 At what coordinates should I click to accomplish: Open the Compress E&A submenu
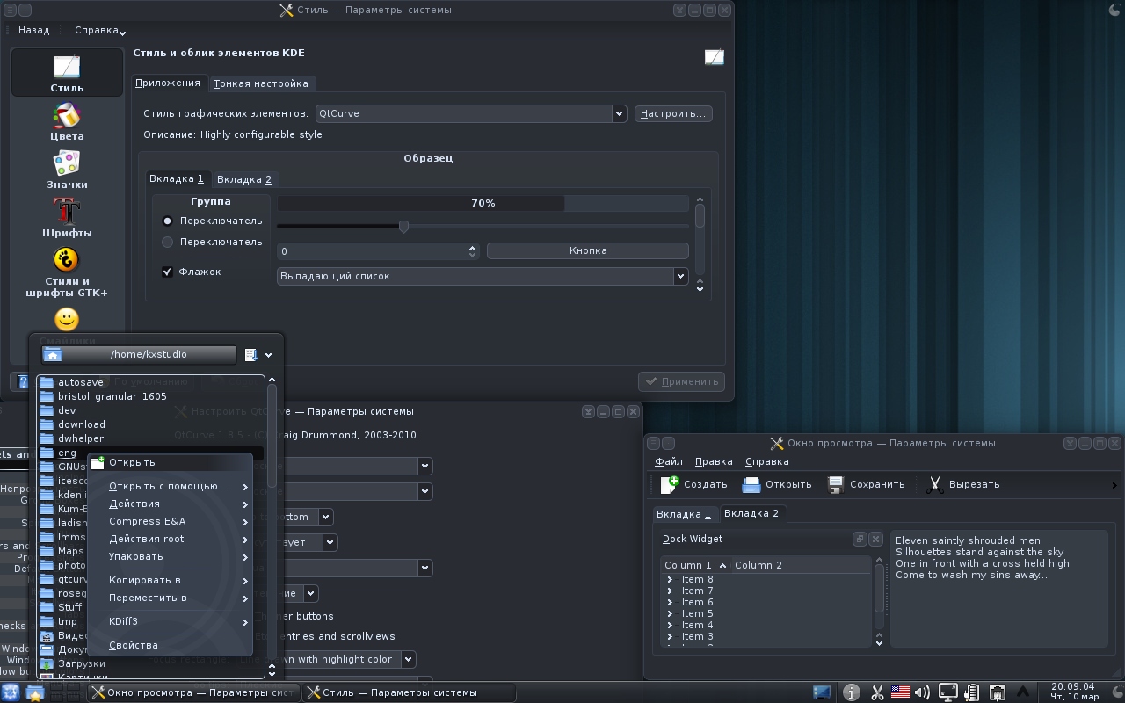pyautogui.click(x=171, y=521)
